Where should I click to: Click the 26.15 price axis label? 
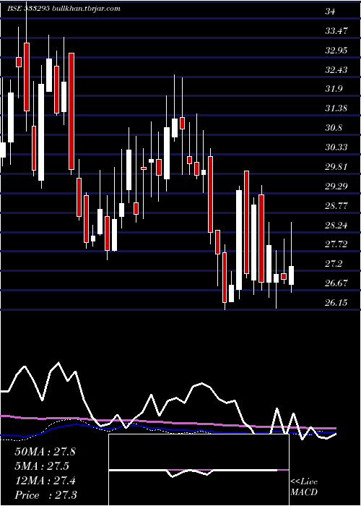point(336,303)
